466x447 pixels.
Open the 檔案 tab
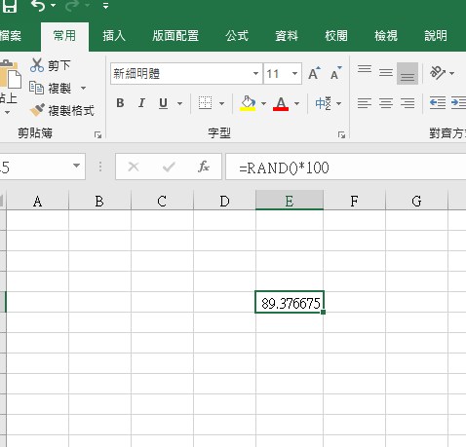[x=11, y=36]
